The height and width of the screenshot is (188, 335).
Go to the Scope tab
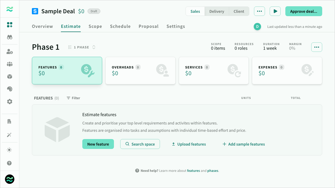95,26
